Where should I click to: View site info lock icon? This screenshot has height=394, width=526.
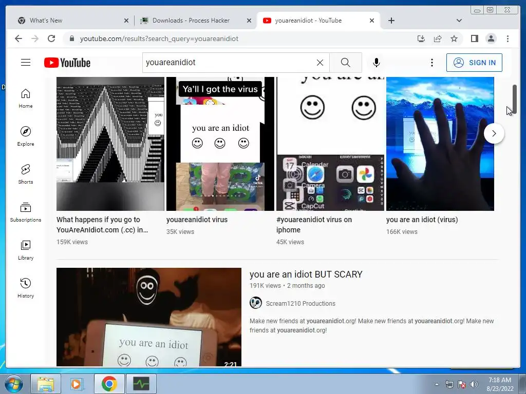click(x=71, y=38)
